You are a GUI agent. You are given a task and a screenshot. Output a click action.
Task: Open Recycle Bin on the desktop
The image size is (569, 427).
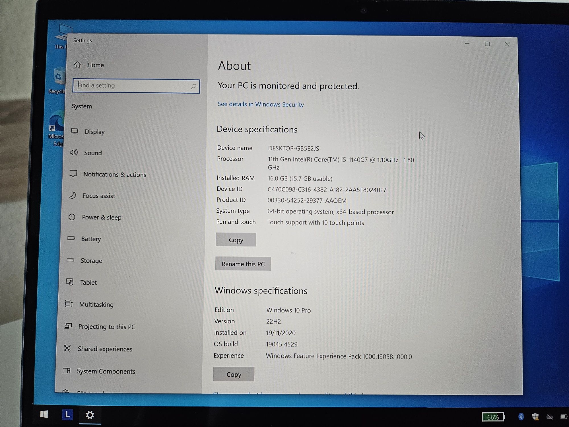tap(58, 80)
